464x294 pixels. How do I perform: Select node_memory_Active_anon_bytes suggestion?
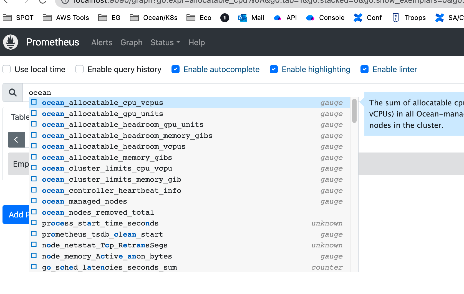(x=190, y=256)
